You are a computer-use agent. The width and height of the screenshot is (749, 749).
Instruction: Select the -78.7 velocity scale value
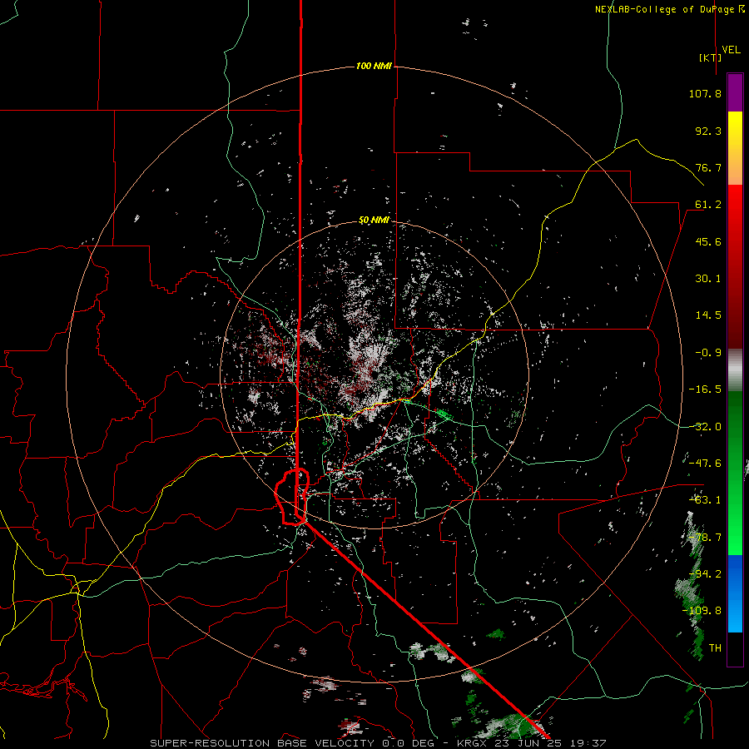tap(705, 538)
